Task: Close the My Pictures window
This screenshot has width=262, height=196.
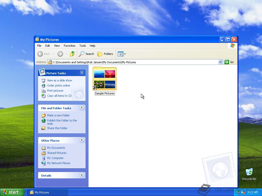Action: tap(234, 40)
